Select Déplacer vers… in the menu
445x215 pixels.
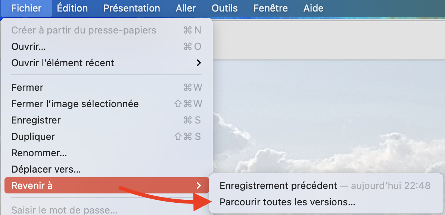(x=46, y=169)
